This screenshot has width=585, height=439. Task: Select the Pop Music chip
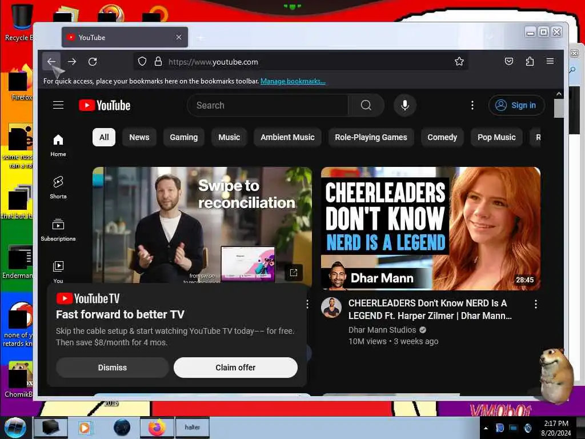coord(496,137)
